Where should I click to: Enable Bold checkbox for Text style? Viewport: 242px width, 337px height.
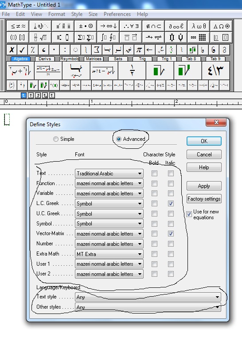(x=154, y=173)
